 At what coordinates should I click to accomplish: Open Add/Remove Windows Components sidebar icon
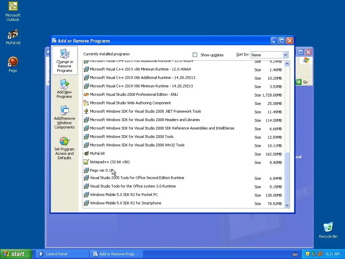(64, 117)
